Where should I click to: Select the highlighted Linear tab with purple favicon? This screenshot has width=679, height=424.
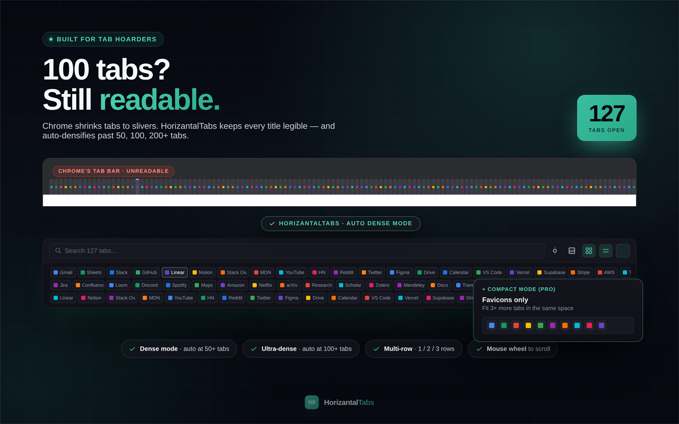tap(175, 272)
